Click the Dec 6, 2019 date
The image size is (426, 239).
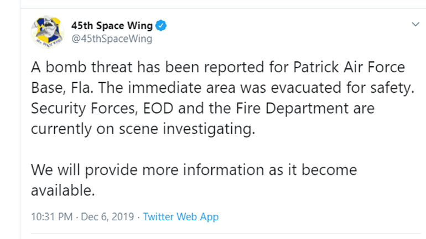(108, 217)
